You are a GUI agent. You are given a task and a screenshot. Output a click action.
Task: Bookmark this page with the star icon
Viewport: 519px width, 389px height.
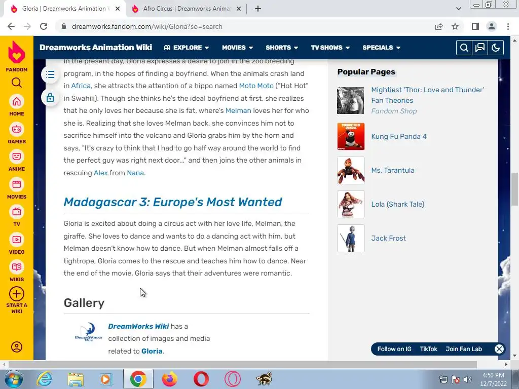coord(455,26)
